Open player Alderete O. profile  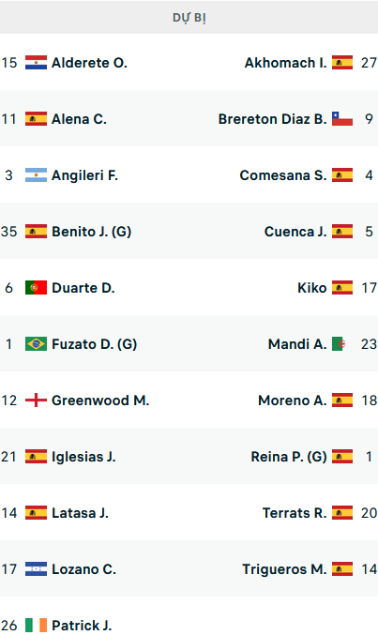[89, 63]
